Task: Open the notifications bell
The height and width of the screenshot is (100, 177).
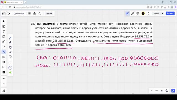Action: [149, 14]
